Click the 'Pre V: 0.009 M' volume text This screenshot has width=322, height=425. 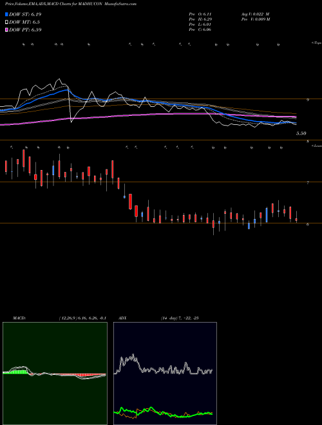255,19
